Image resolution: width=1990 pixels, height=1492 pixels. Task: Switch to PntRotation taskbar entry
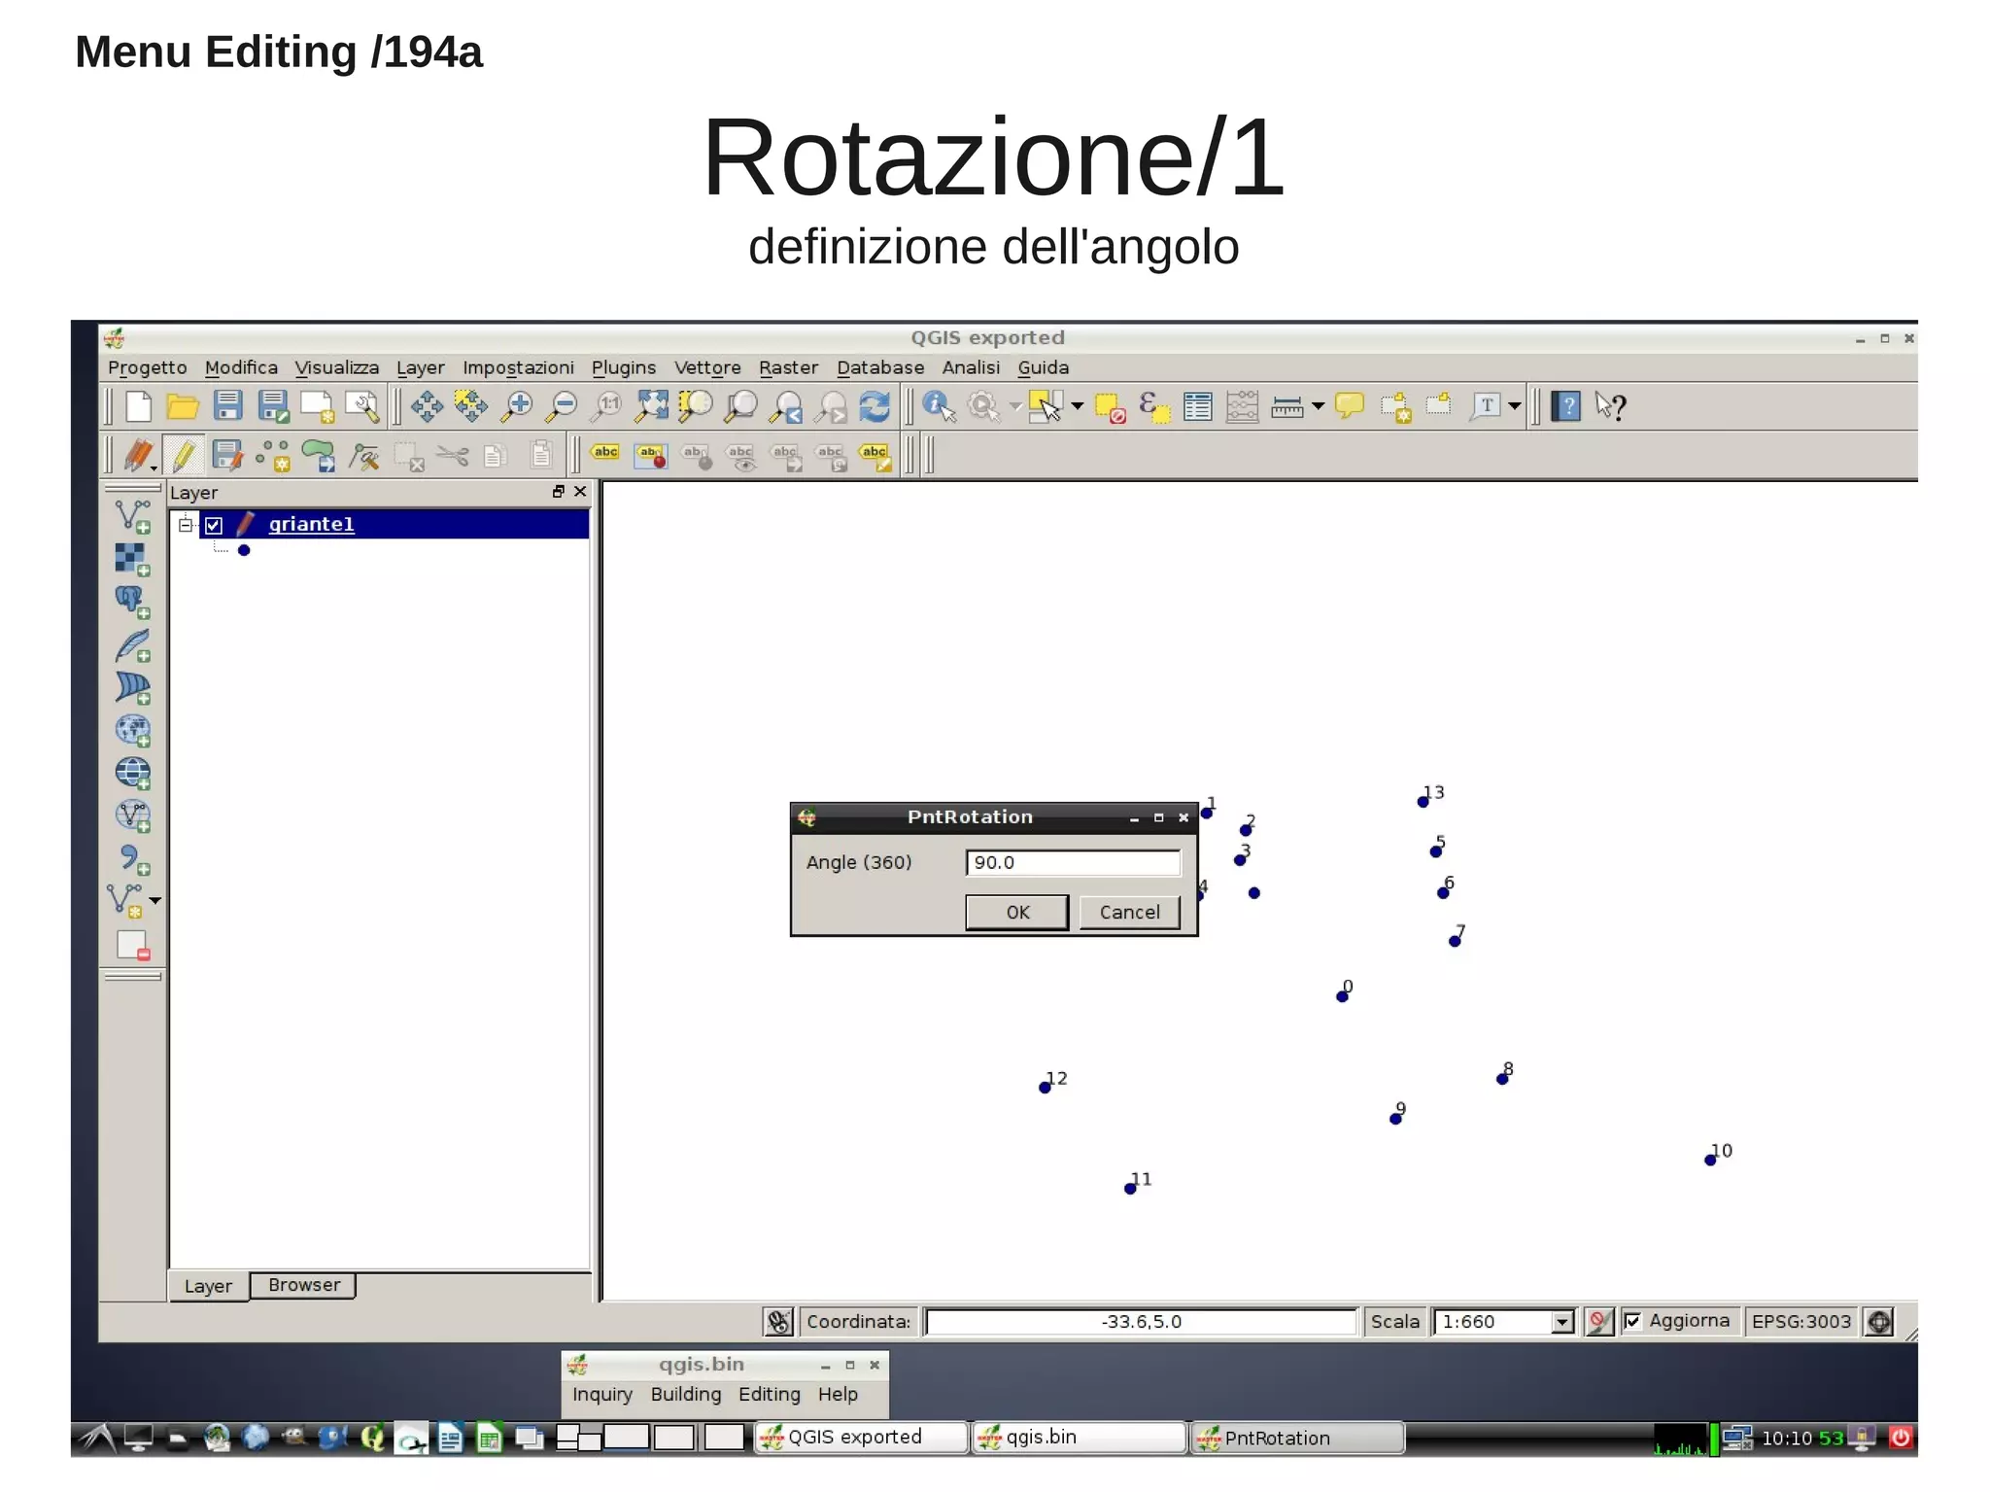(1298, 1438)
